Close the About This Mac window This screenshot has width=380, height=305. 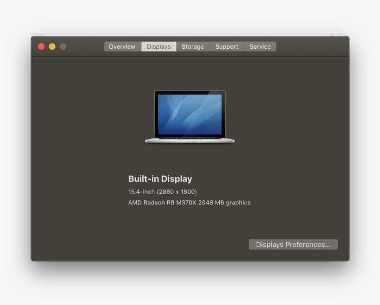41,46
